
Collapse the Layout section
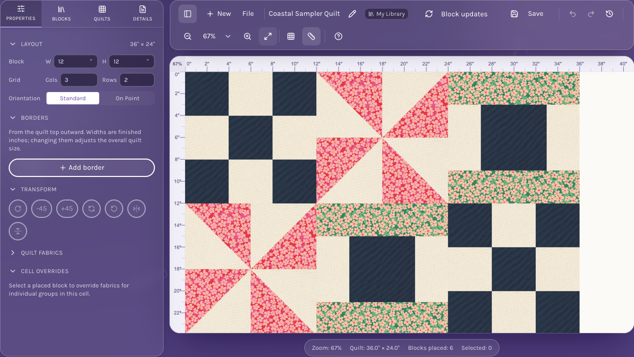pyautogui.click(x=13, y=44)
